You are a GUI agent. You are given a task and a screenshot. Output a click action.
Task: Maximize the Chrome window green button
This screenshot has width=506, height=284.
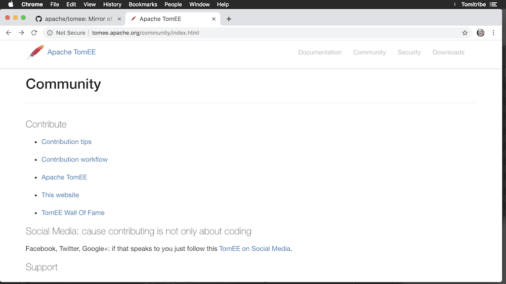[x=23, y=18]
